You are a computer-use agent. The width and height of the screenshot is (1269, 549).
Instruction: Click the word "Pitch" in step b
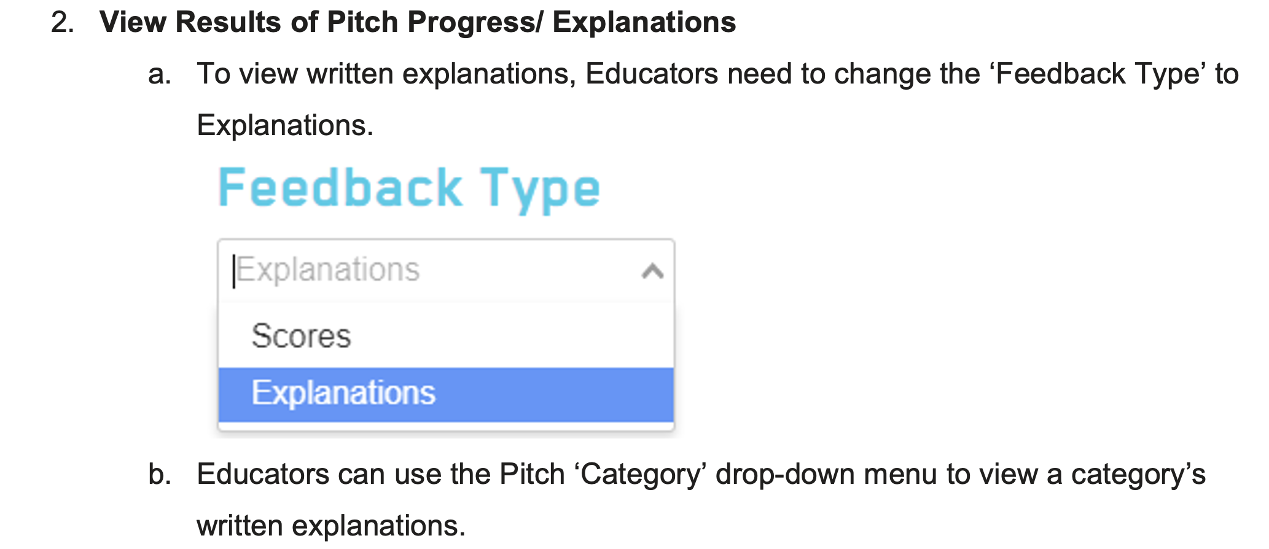(531, 475)
